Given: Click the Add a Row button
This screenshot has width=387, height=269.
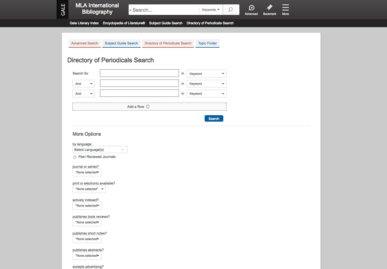Looking at the screenshot, I should tap(149, 107).
